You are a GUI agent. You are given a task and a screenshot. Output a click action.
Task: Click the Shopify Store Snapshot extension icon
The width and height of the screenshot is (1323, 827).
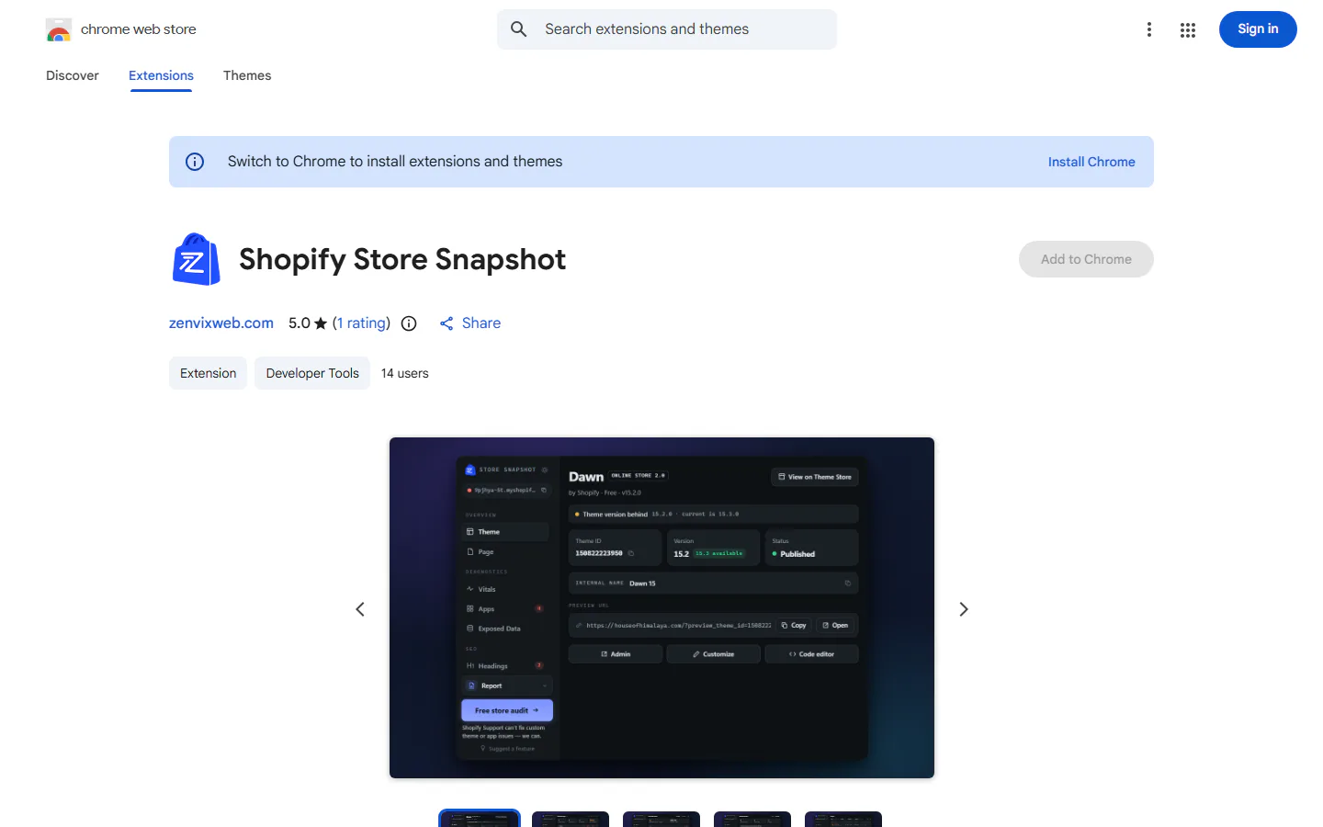coord(196,259)
